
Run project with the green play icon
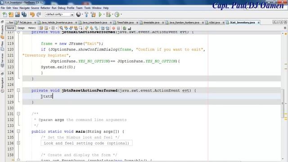[100, 14]
